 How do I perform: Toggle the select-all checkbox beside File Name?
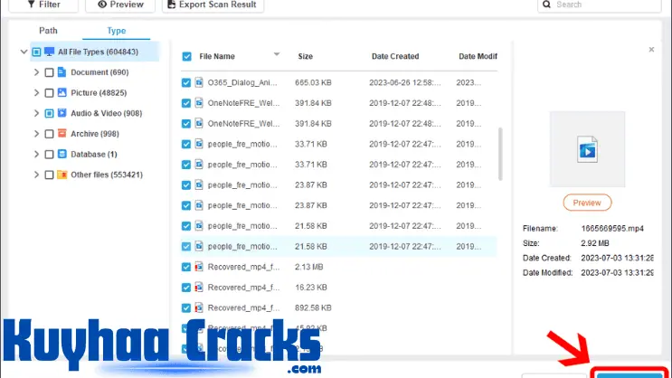coord(186,56)
